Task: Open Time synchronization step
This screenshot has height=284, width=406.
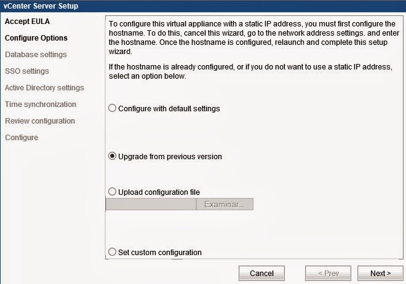Action: point(41,105)
